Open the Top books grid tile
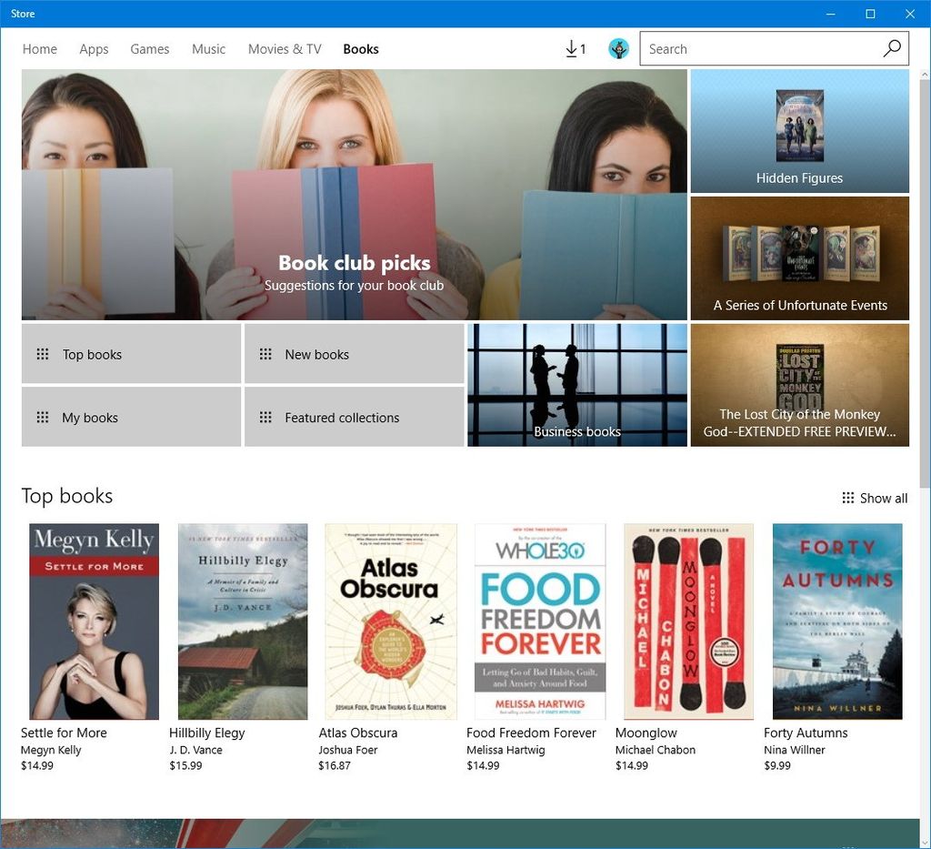931x849 pixels. pos(130,354)
